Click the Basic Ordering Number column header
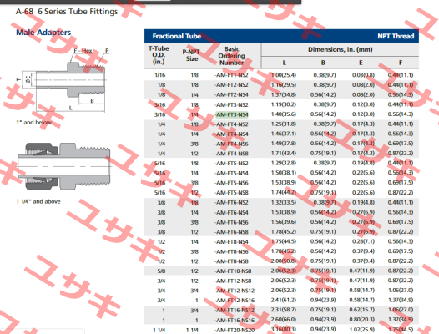This screenshot has width=439, height=334. (x=231, y=56)
